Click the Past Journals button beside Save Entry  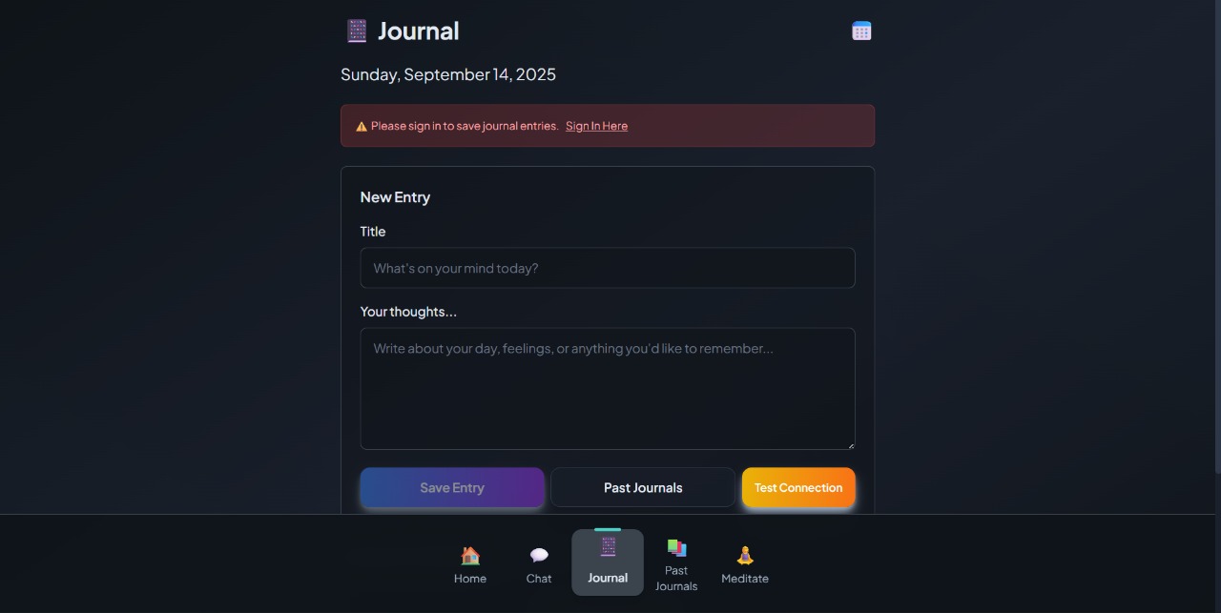[643, 487]
